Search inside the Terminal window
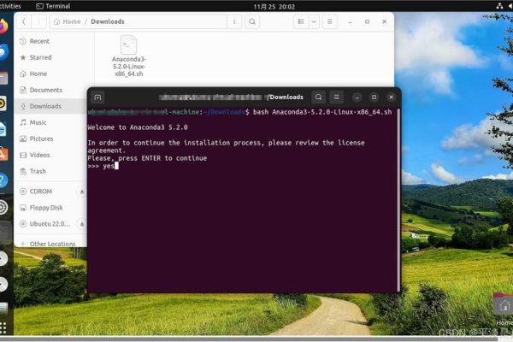 (318, 97)
